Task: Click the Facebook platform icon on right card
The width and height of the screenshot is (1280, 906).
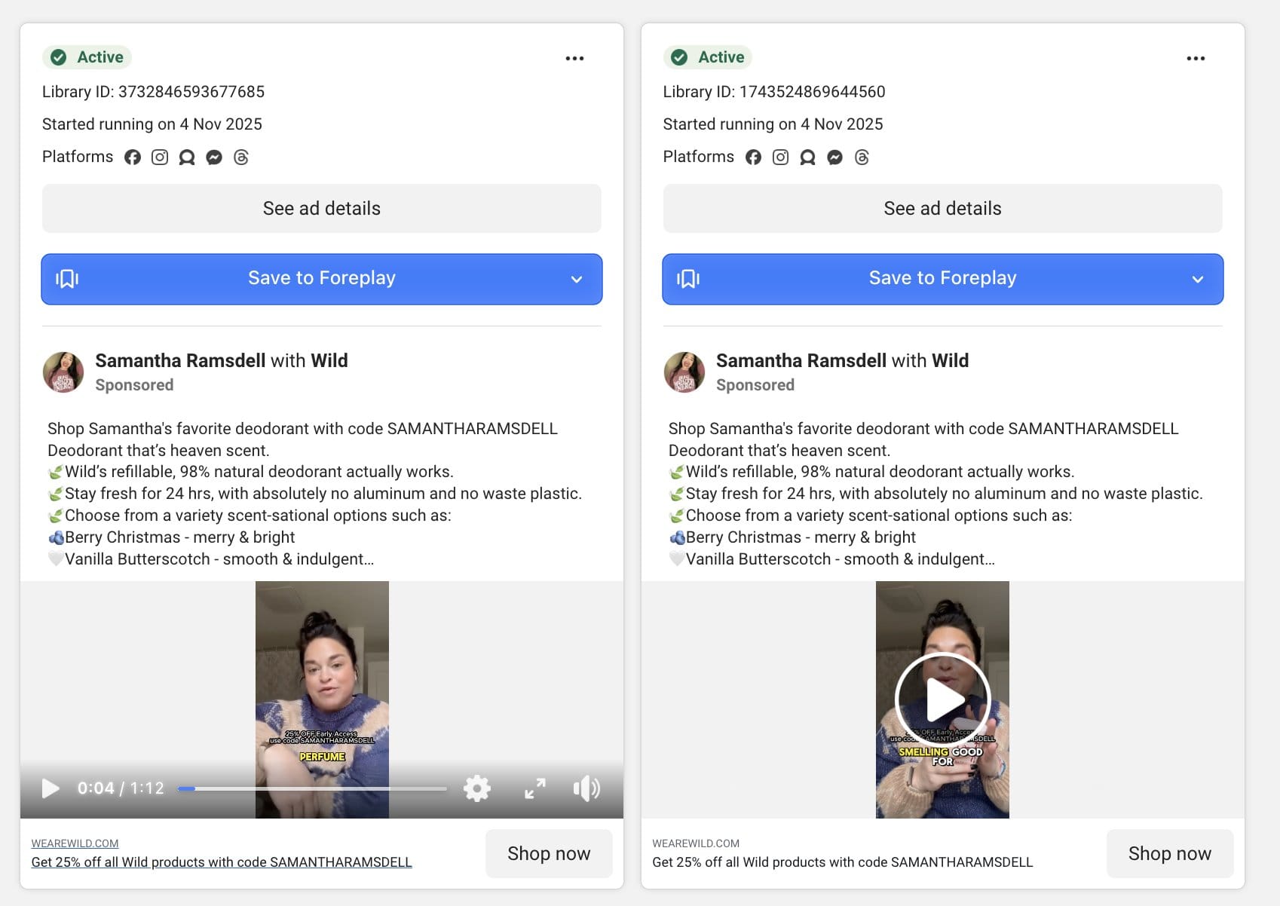Action: (x=753, y=157)
